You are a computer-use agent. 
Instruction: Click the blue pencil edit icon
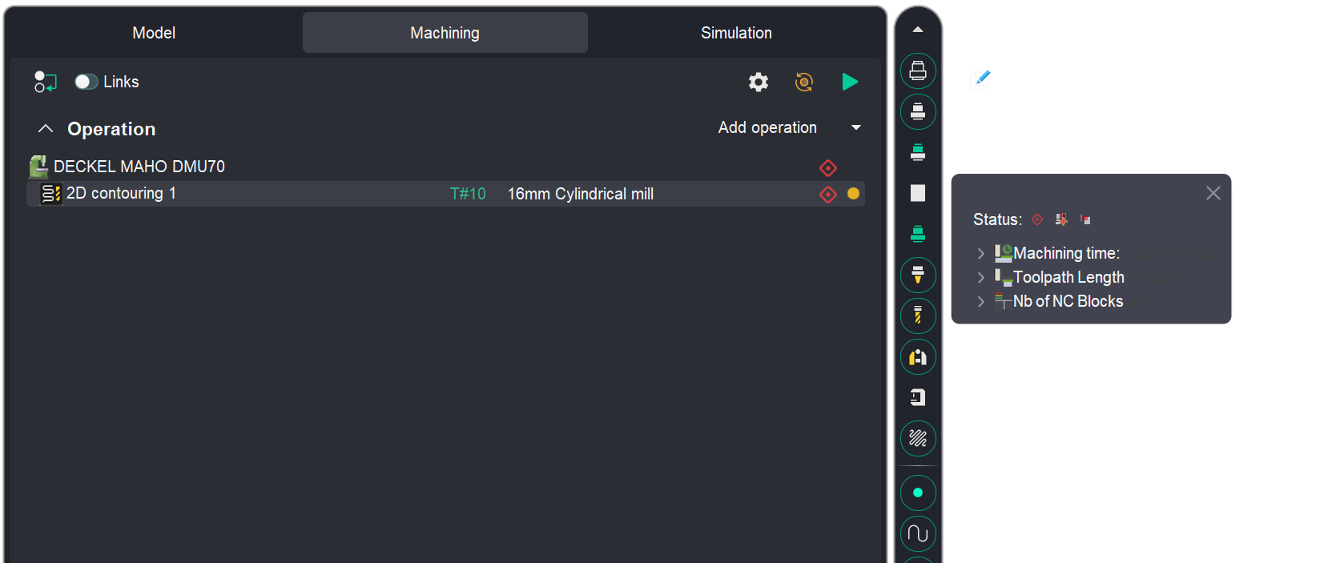pyautogui.click(x=981, y=78)
